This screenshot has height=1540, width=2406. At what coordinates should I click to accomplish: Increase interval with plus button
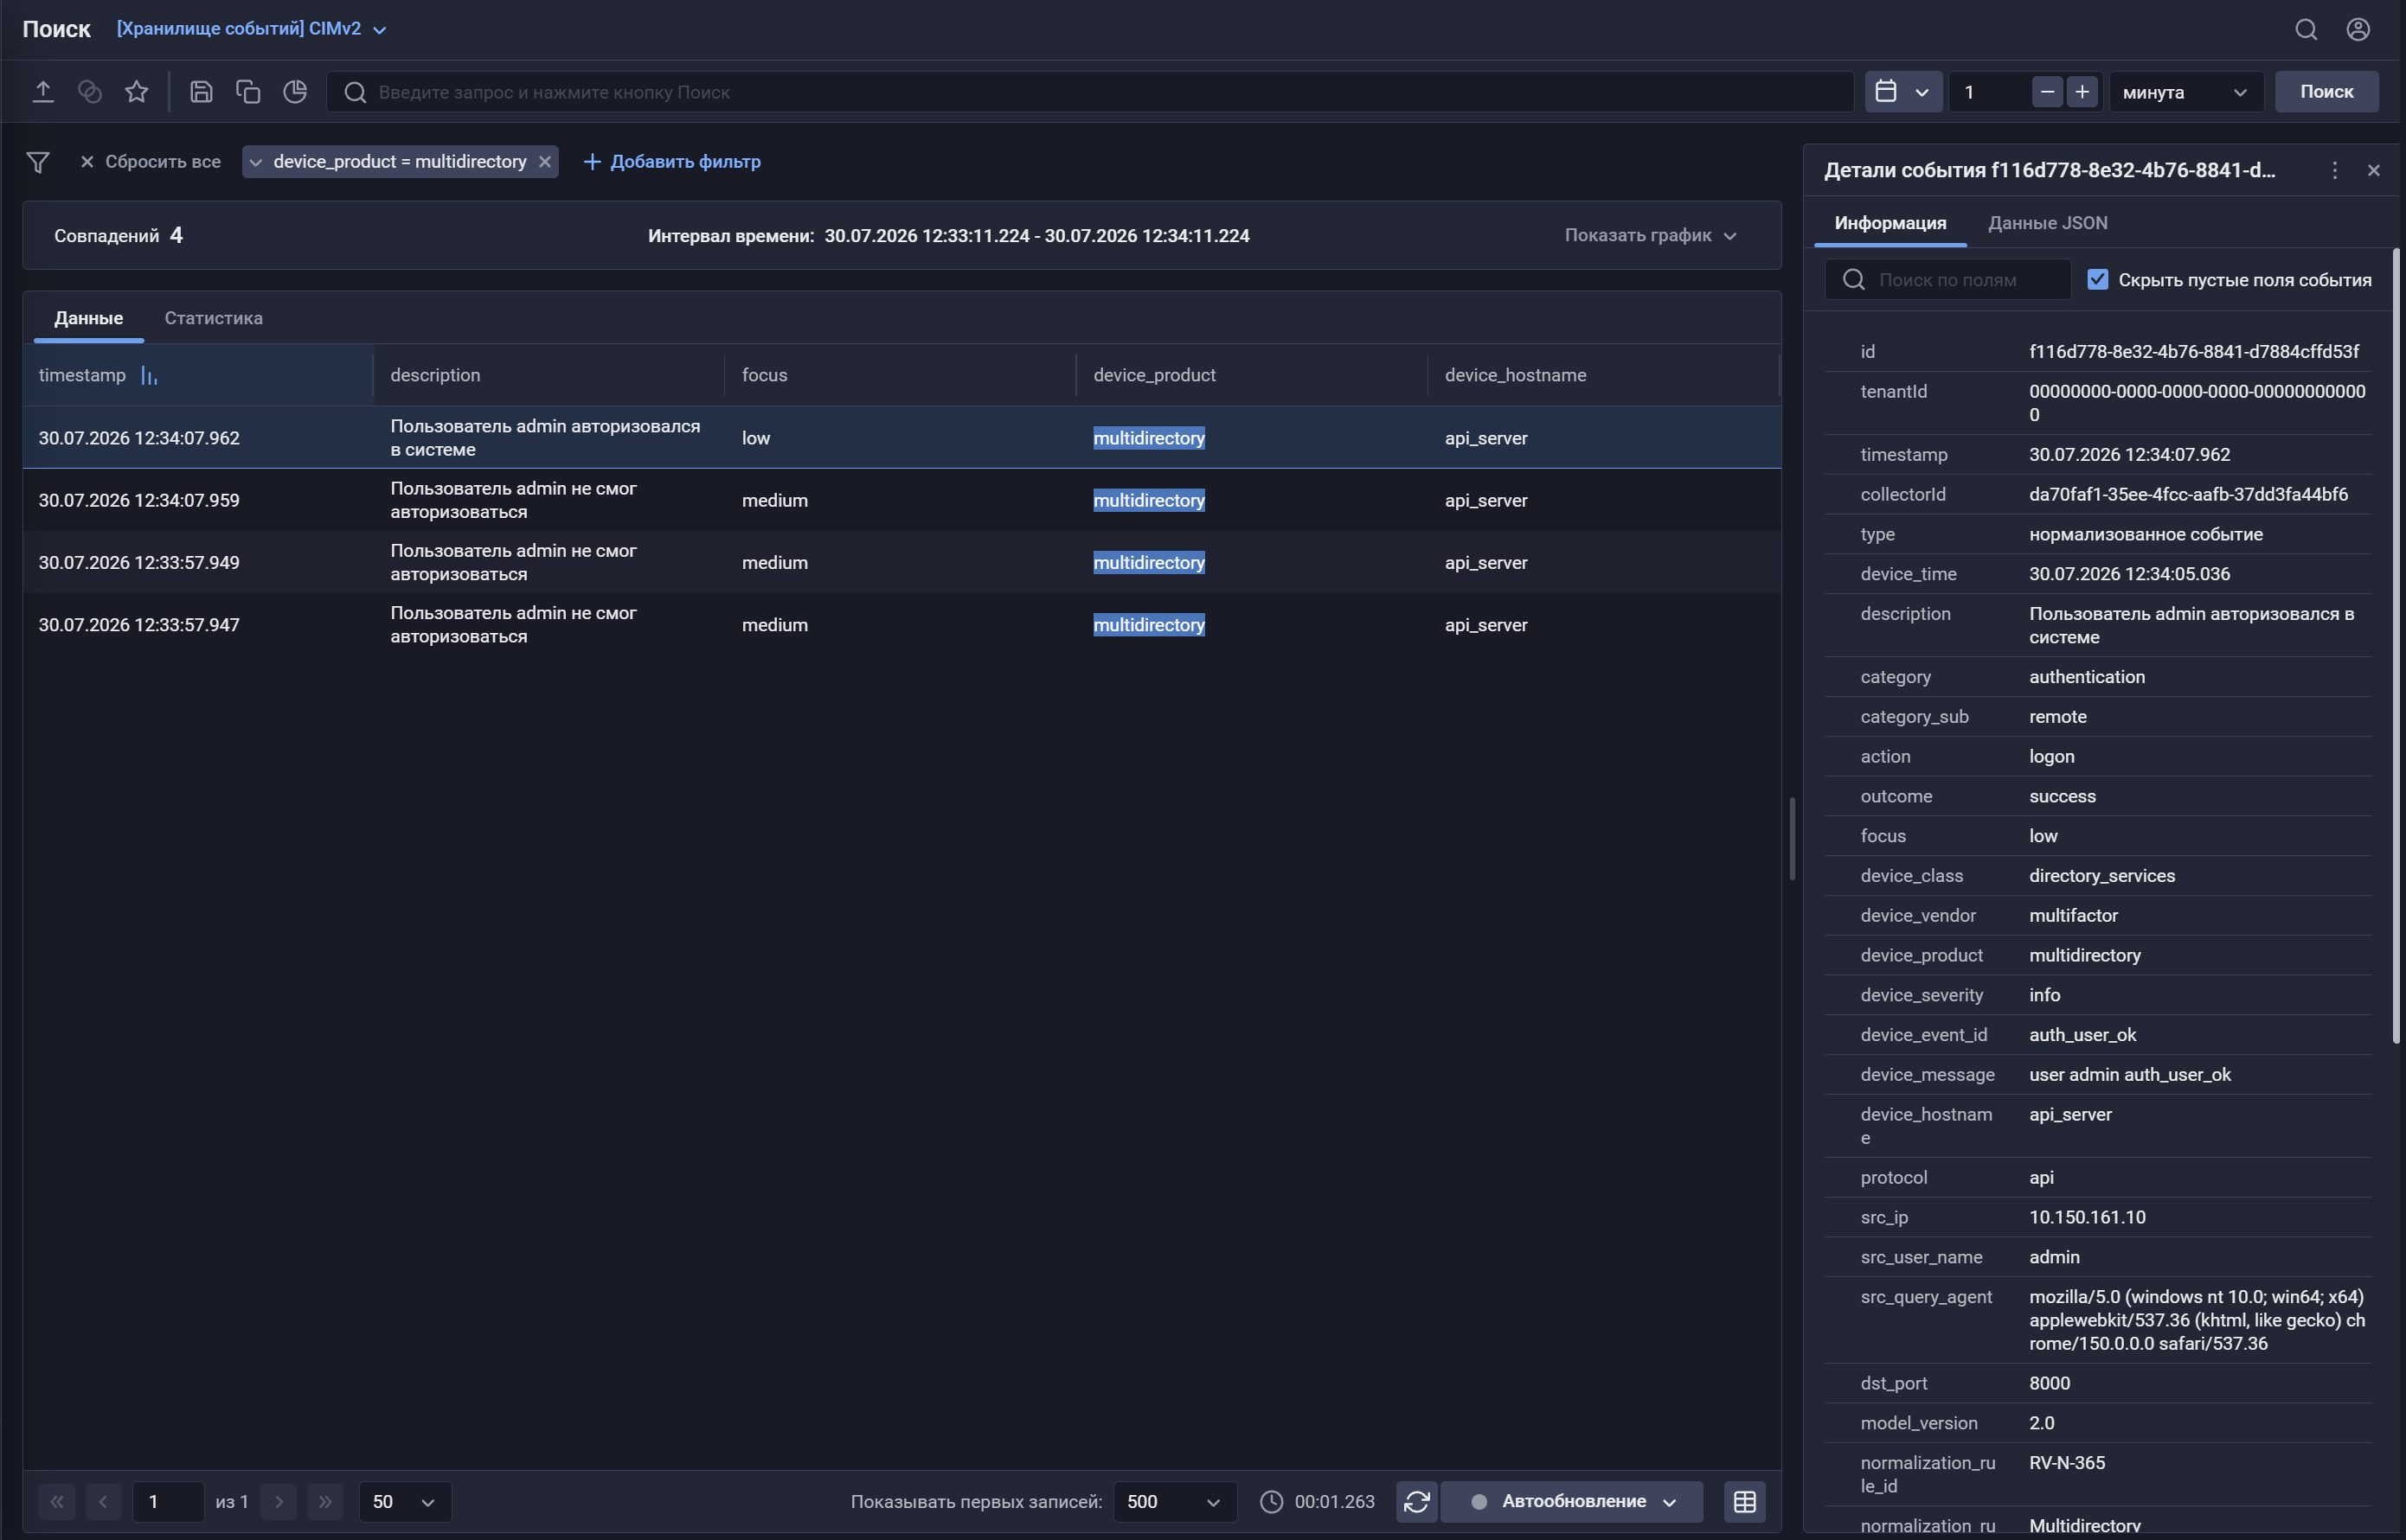click(x=2082, y=92)
